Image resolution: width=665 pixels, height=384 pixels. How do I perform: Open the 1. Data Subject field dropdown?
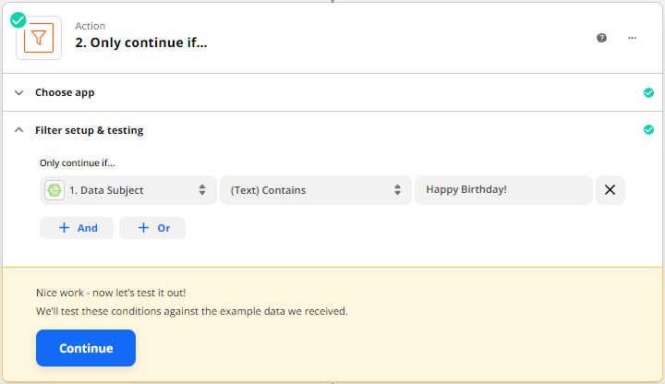[x=128, y=190]
